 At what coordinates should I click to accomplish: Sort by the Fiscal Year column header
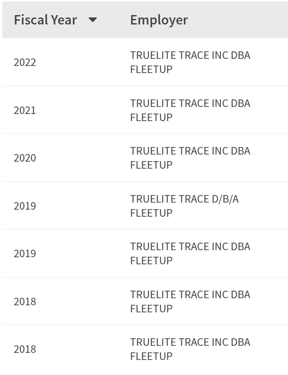click(45, 20)
